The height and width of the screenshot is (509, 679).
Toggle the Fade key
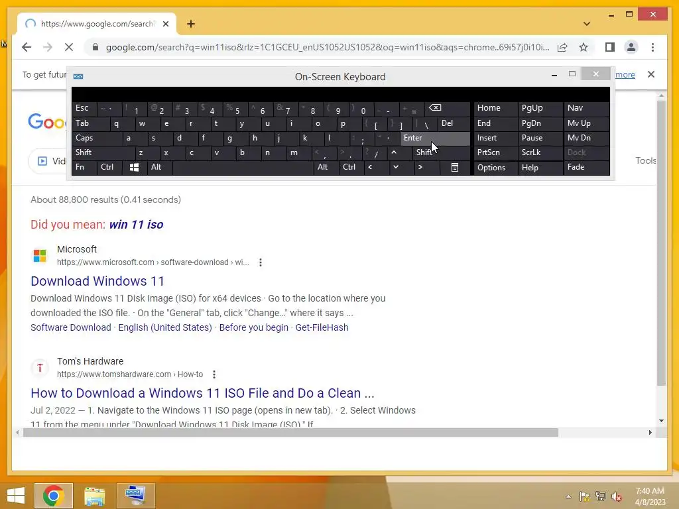click(x=586, y=167)
